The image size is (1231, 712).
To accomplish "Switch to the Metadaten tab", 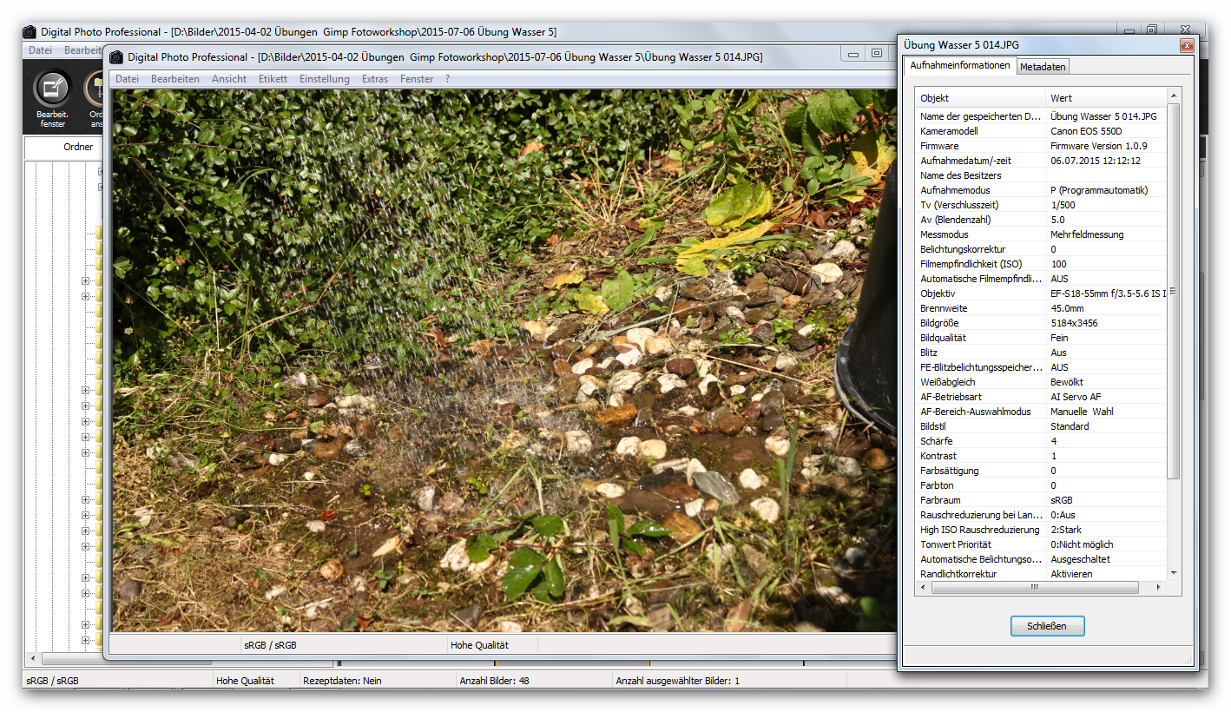I will (x=1043, y=67).
